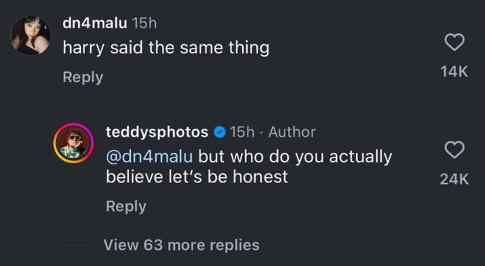Click the 15h timestamp on dn4malu's comment
The width and height of the screenshot is (485, 266).
click(144, 23)
